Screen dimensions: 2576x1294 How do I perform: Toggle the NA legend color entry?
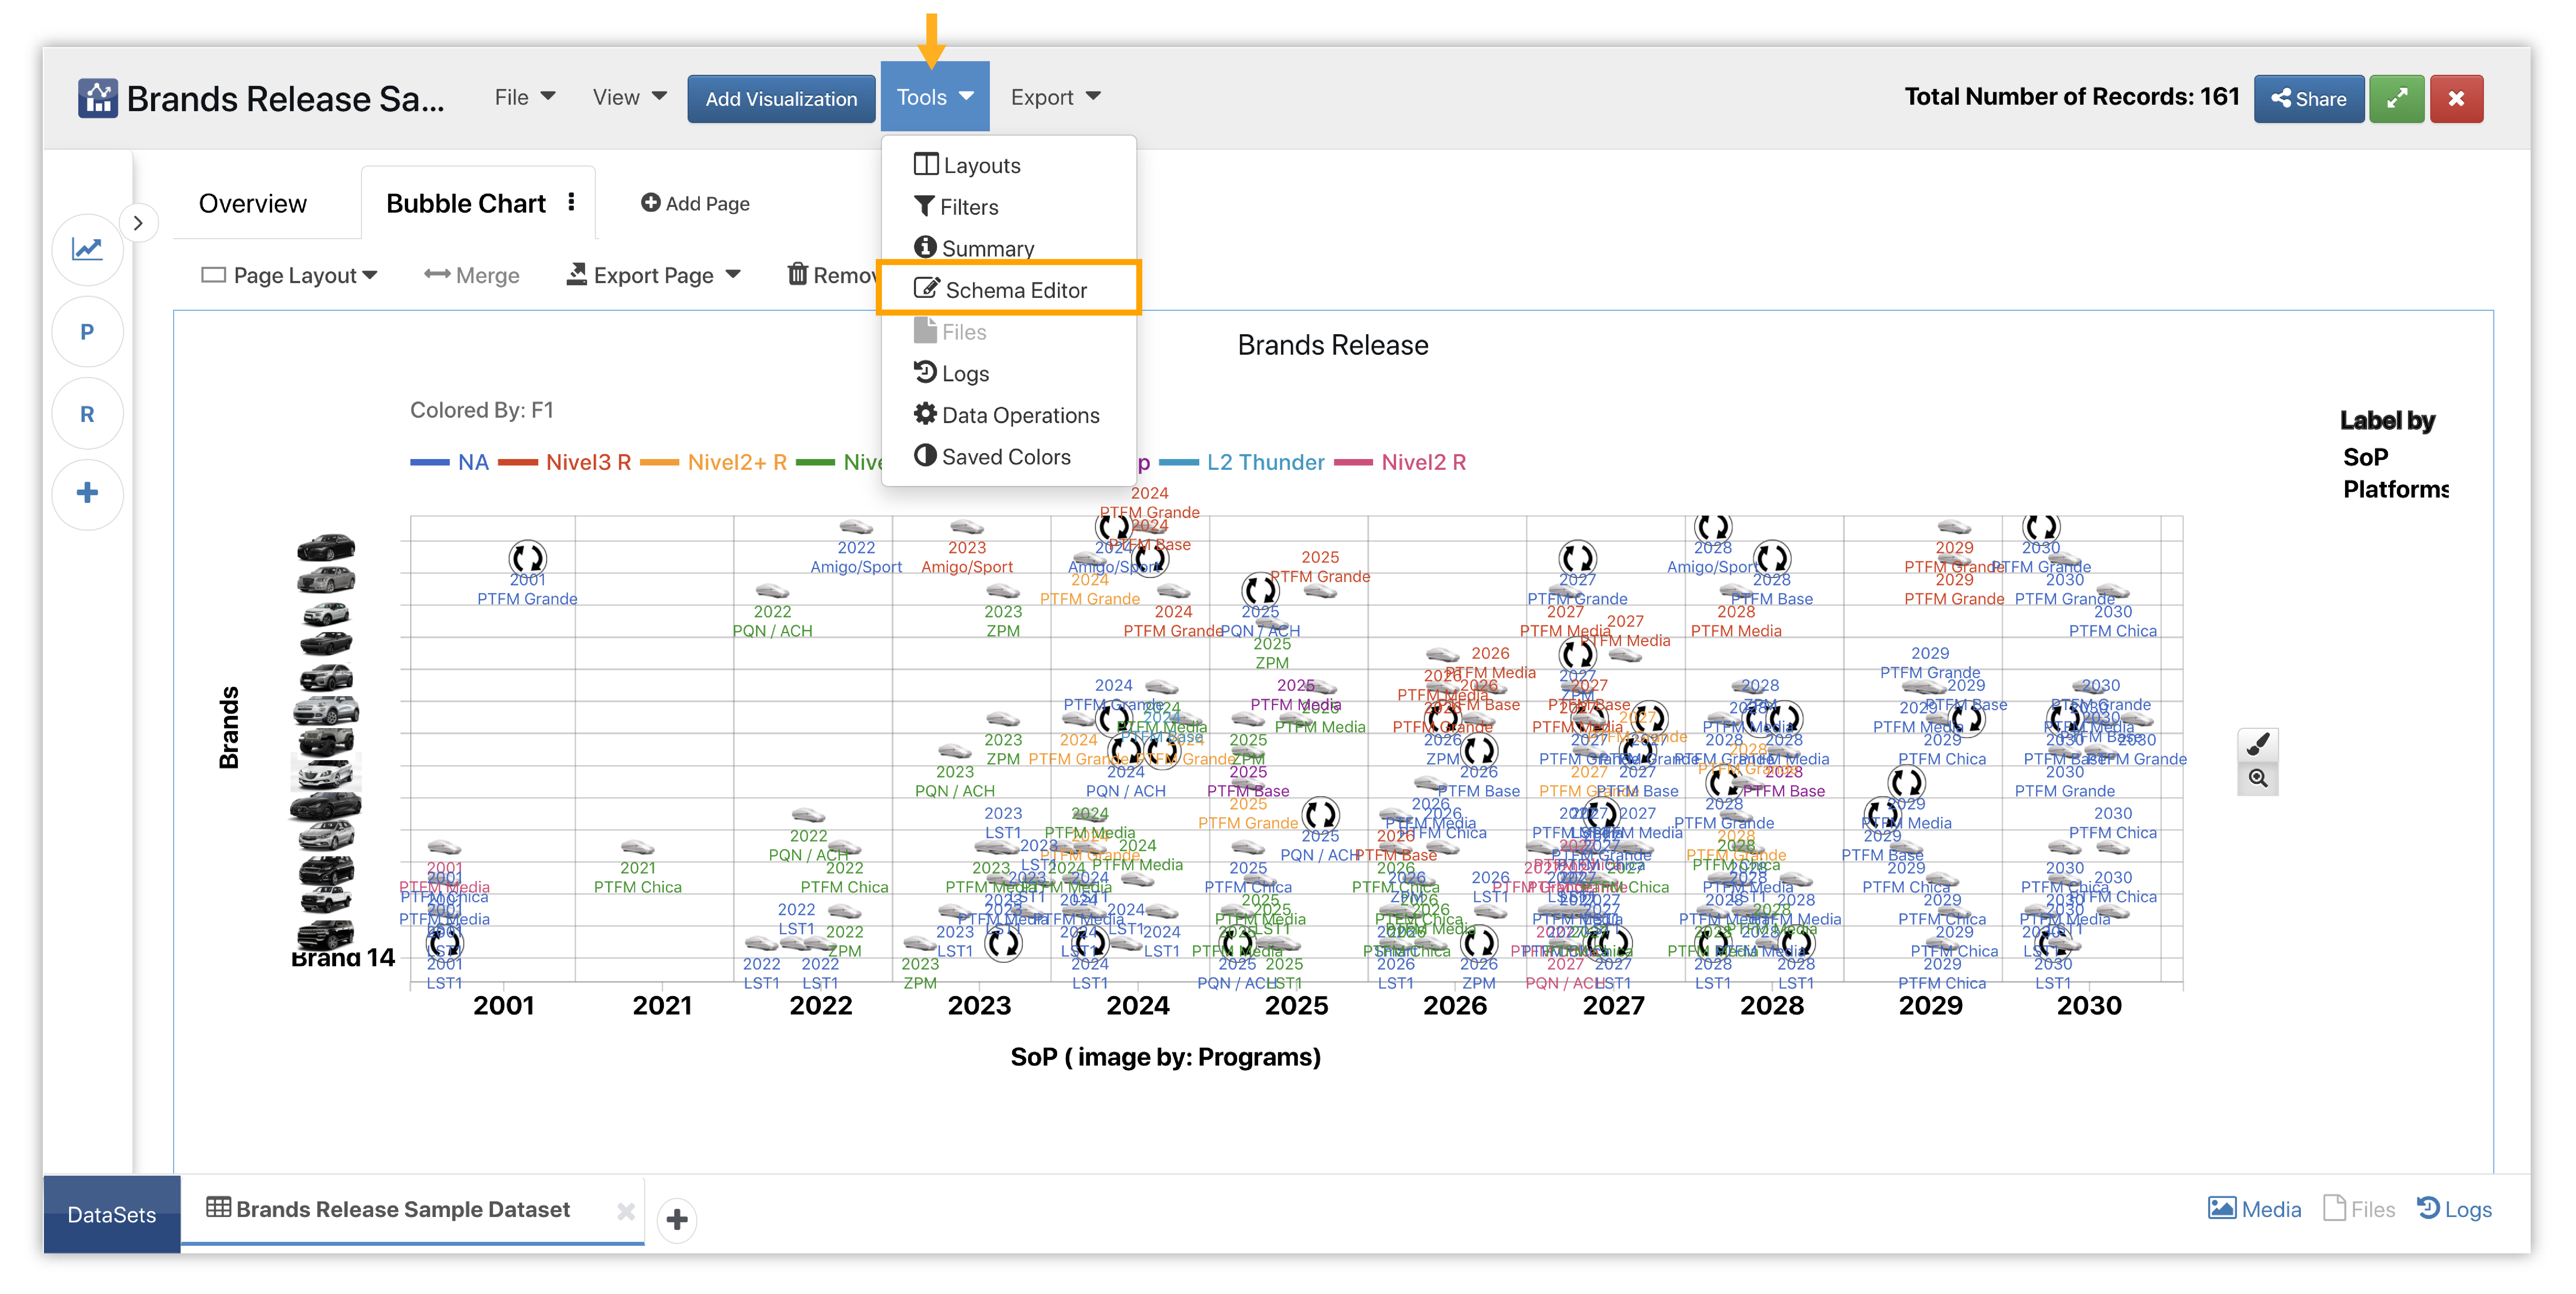point(450,462)
